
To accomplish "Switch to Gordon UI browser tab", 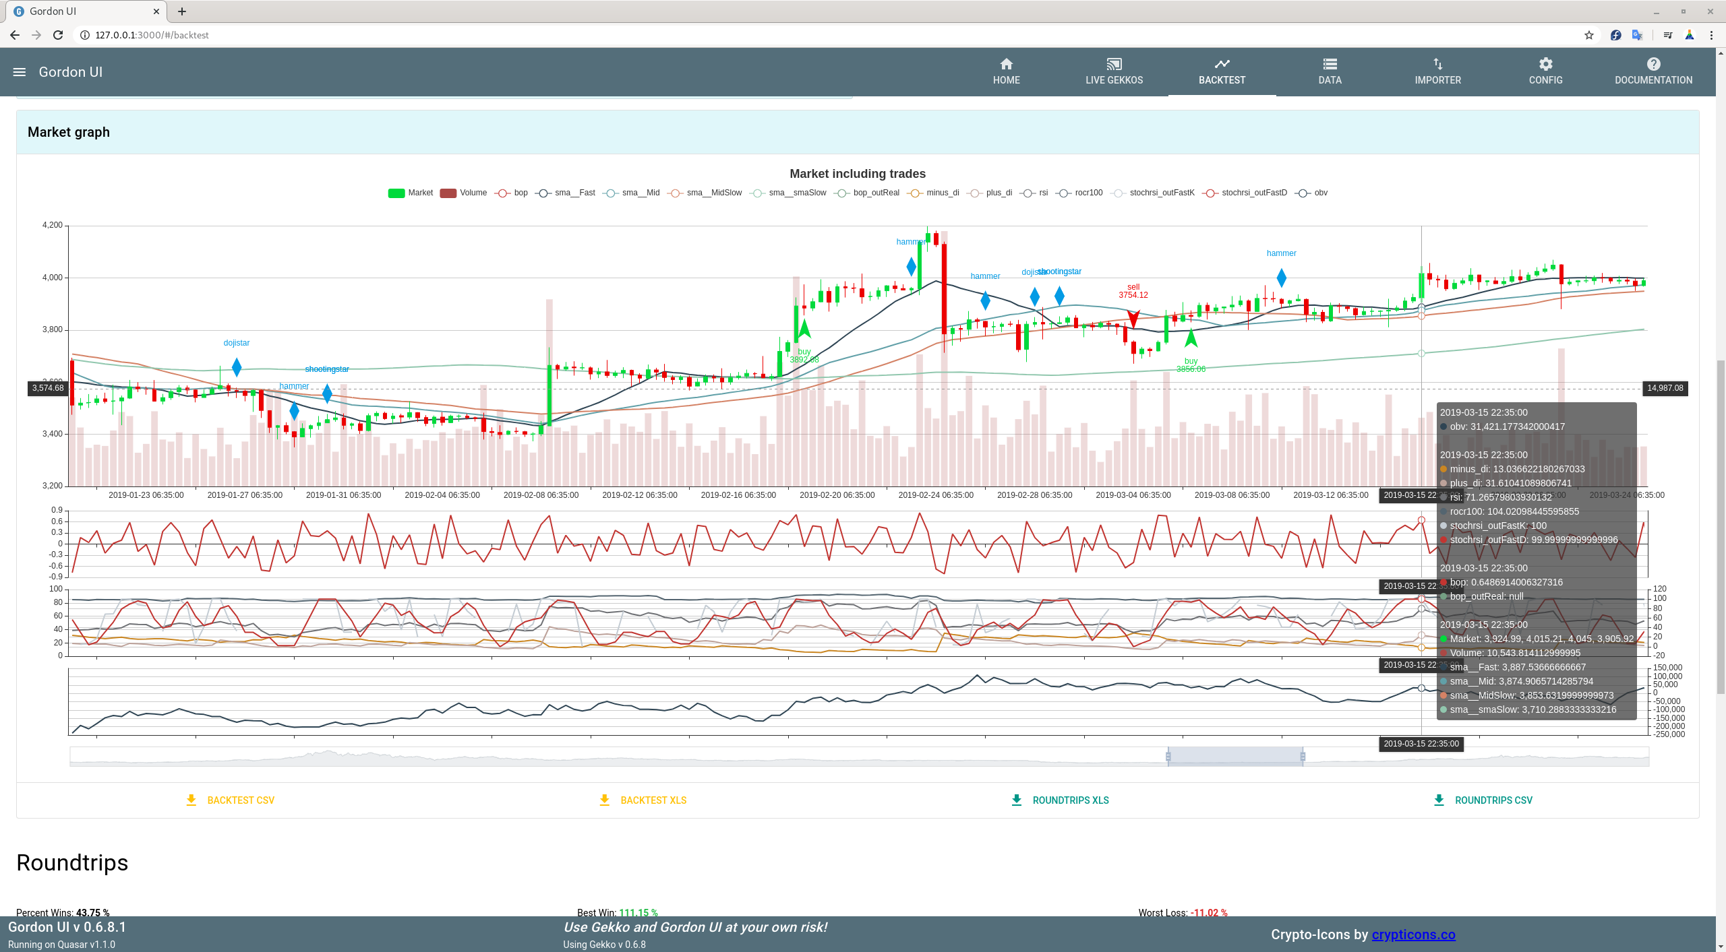I will click(x=81, y=11).
